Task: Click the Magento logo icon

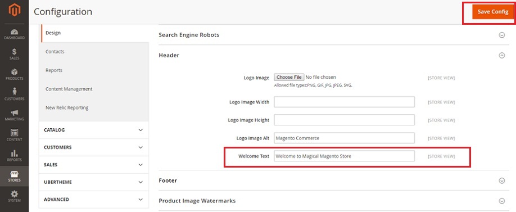Action: pyautogui.click(x=14, y=11)
